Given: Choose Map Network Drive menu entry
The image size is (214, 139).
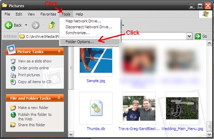Looking at the screenshot, I should pyautogui.click(x=83, y=21).
